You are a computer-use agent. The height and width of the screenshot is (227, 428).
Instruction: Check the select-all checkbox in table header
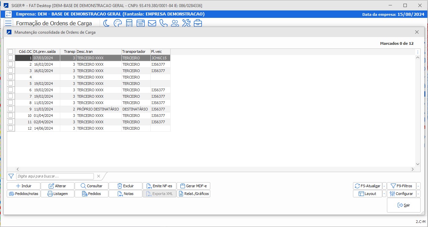pos(10,52)
